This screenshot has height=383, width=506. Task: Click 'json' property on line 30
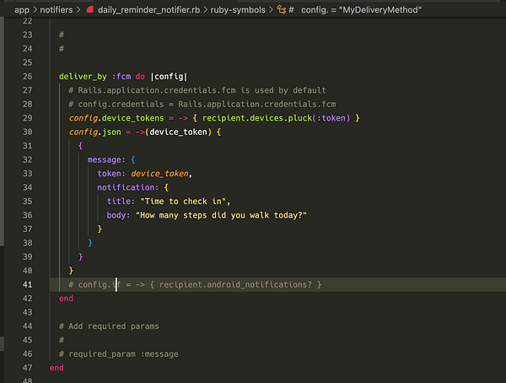point(111,132)
